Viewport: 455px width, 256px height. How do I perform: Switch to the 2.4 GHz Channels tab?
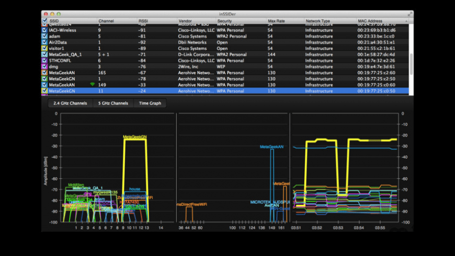[x=70, y=103]
